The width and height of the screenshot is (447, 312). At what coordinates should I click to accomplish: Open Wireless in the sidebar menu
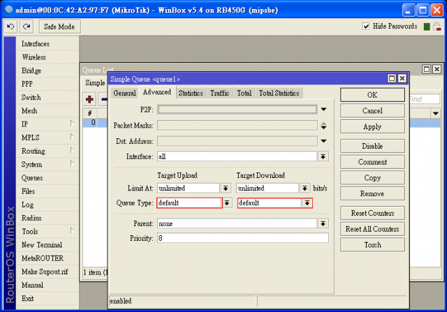pyautogui.click(x=34, y=57)
